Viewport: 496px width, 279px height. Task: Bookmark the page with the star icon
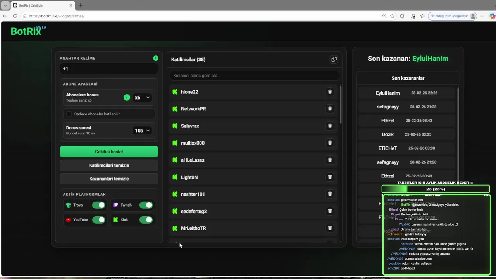tap(393, 16)
